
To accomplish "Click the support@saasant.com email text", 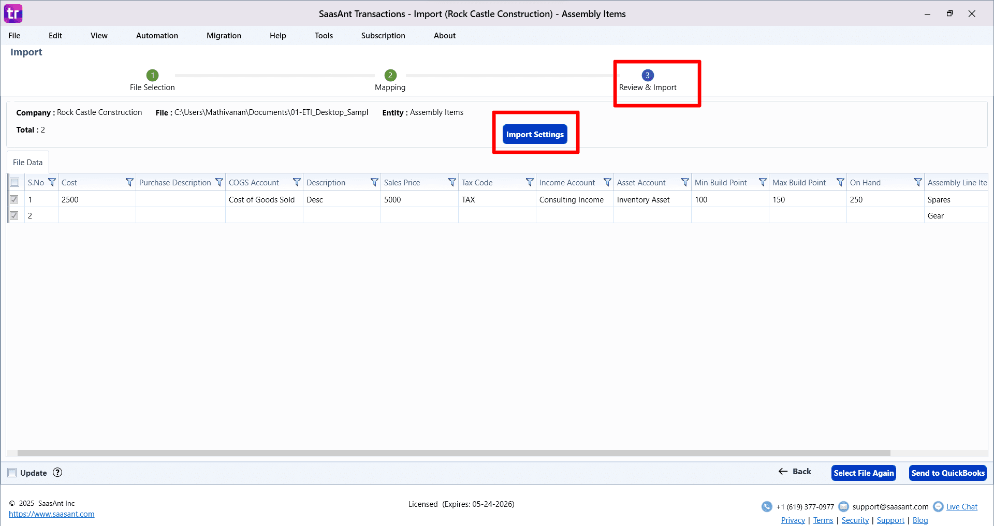I will click(x=890, y=507).
